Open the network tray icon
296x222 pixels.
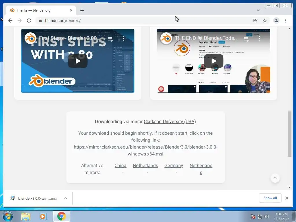click(x=260, y=217)
